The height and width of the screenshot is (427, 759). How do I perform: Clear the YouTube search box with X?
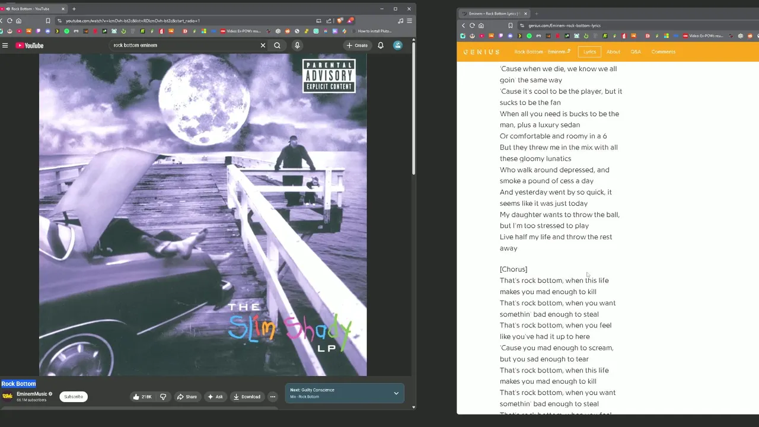coord(263,45)
